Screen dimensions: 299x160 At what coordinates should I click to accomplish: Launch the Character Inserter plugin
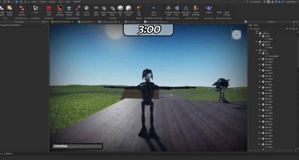click(69, 10)
